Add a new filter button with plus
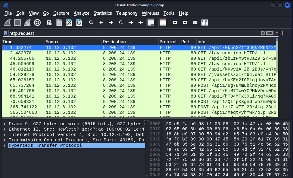This screenshot has height=178, width=293. 282,33
